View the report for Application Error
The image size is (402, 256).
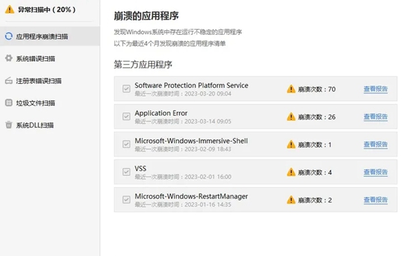coord(376,117)
